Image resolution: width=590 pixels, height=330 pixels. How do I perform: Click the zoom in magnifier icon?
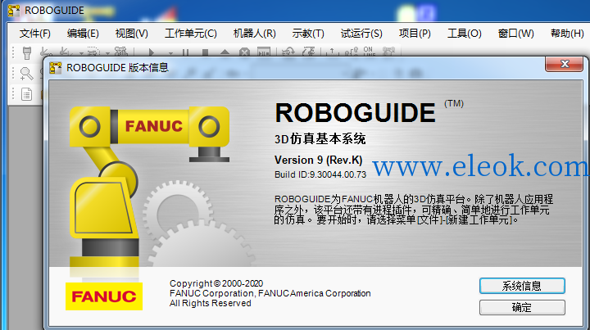coord(26,74)
